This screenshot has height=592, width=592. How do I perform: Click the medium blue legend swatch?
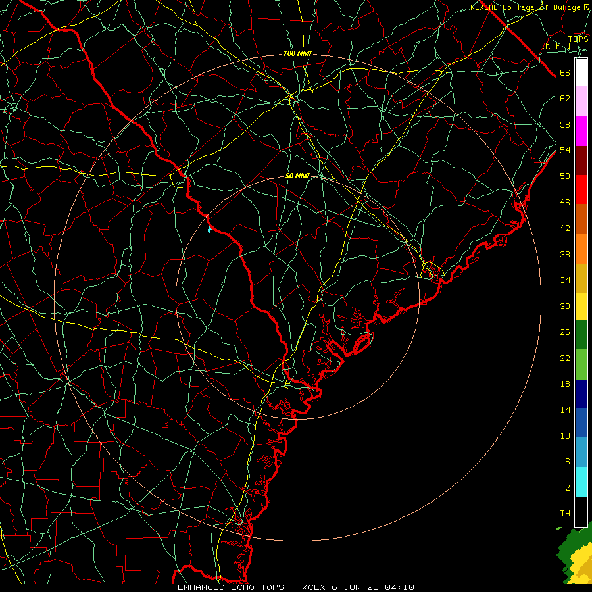click(581, 423)
